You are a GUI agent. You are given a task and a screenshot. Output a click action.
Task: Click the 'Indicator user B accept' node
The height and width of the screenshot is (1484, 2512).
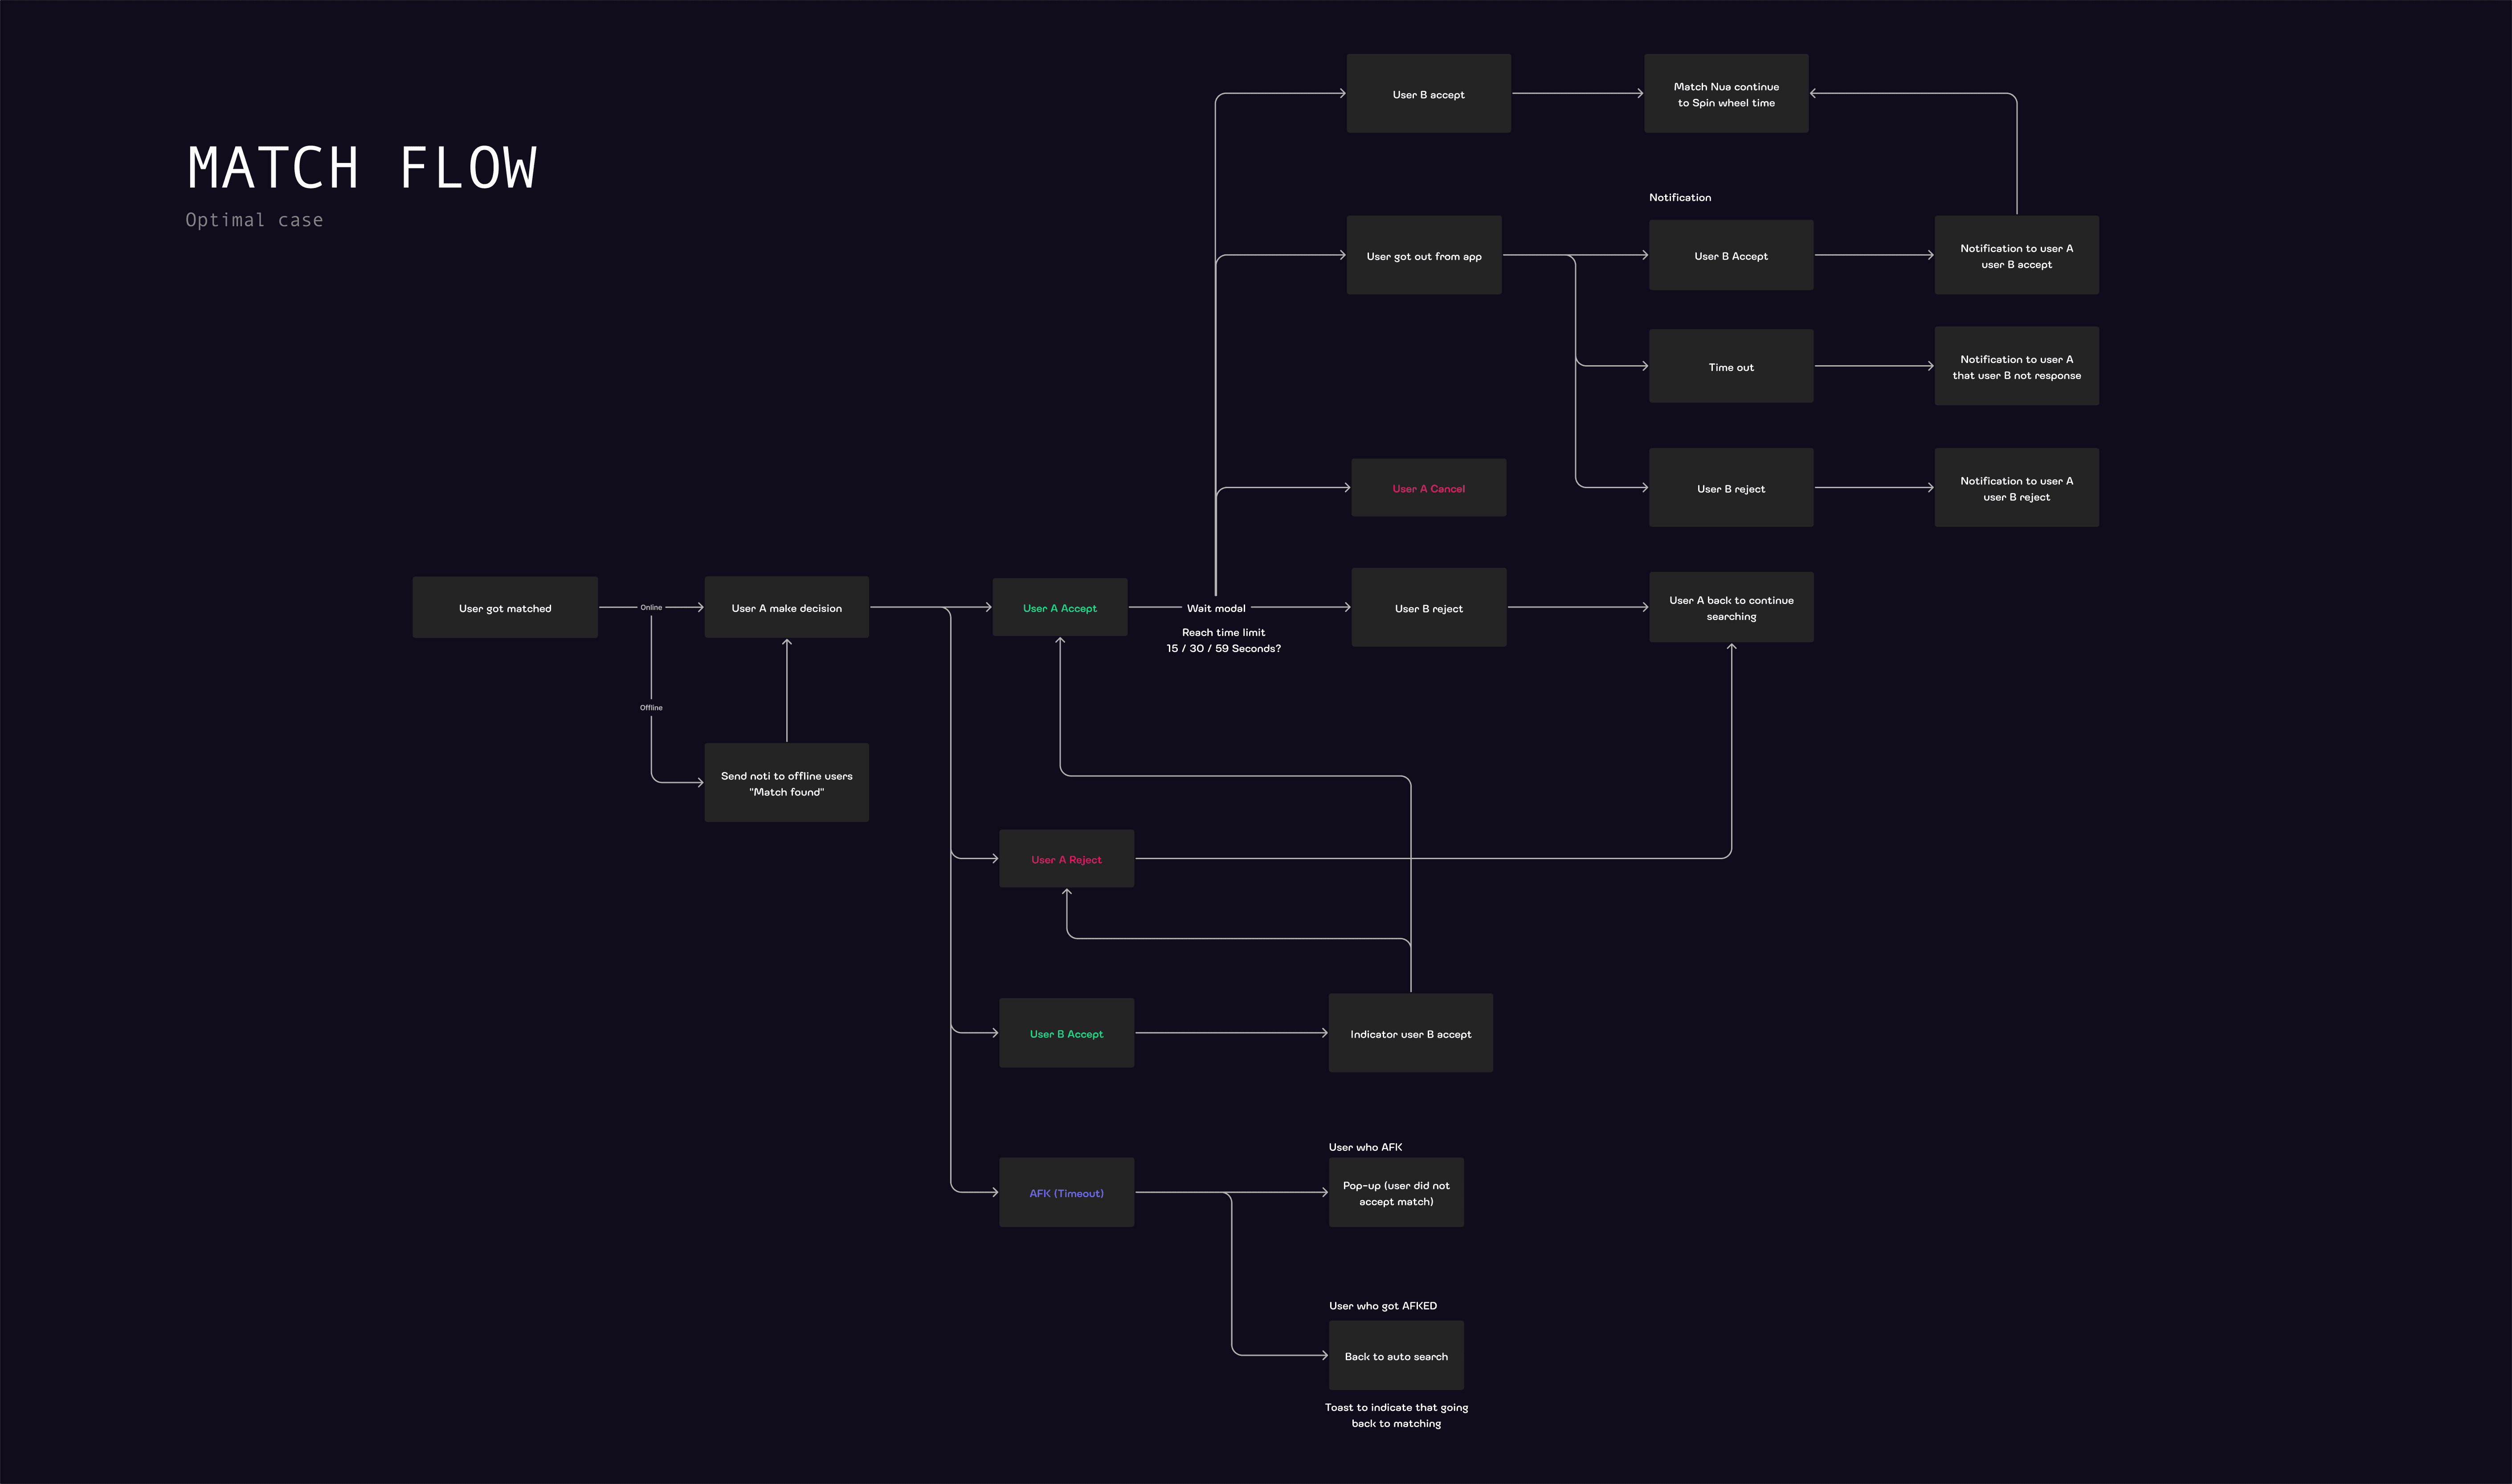[1411, 1033]
